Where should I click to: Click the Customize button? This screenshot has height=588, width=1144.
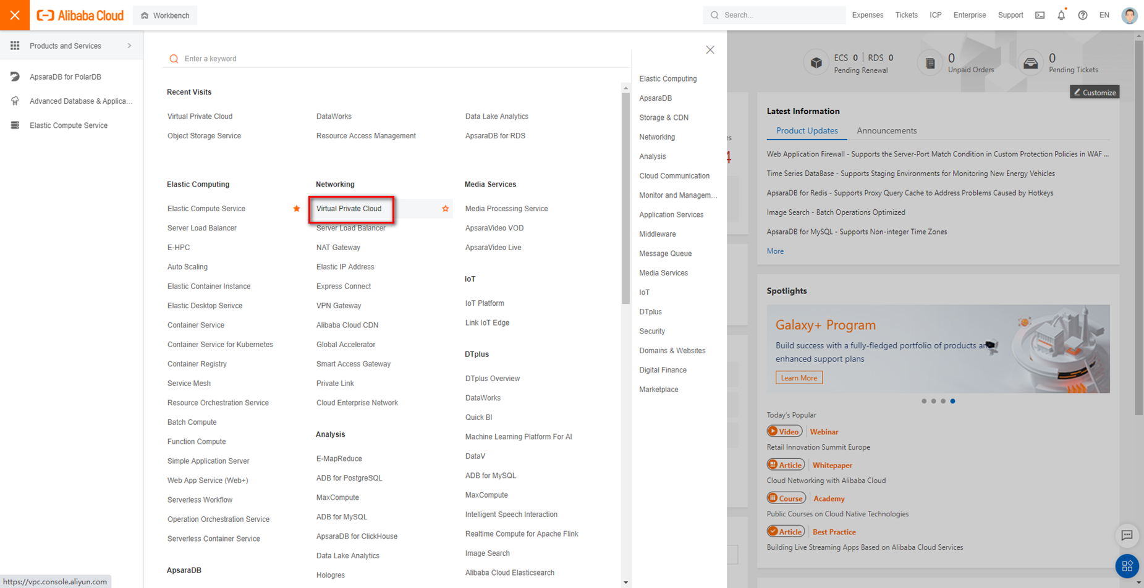pos(1095,92)
